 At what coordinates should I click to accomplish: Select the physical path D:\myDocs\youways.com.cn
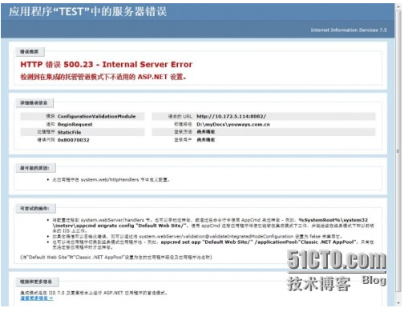pyautogui.click(x=233, y=124)
